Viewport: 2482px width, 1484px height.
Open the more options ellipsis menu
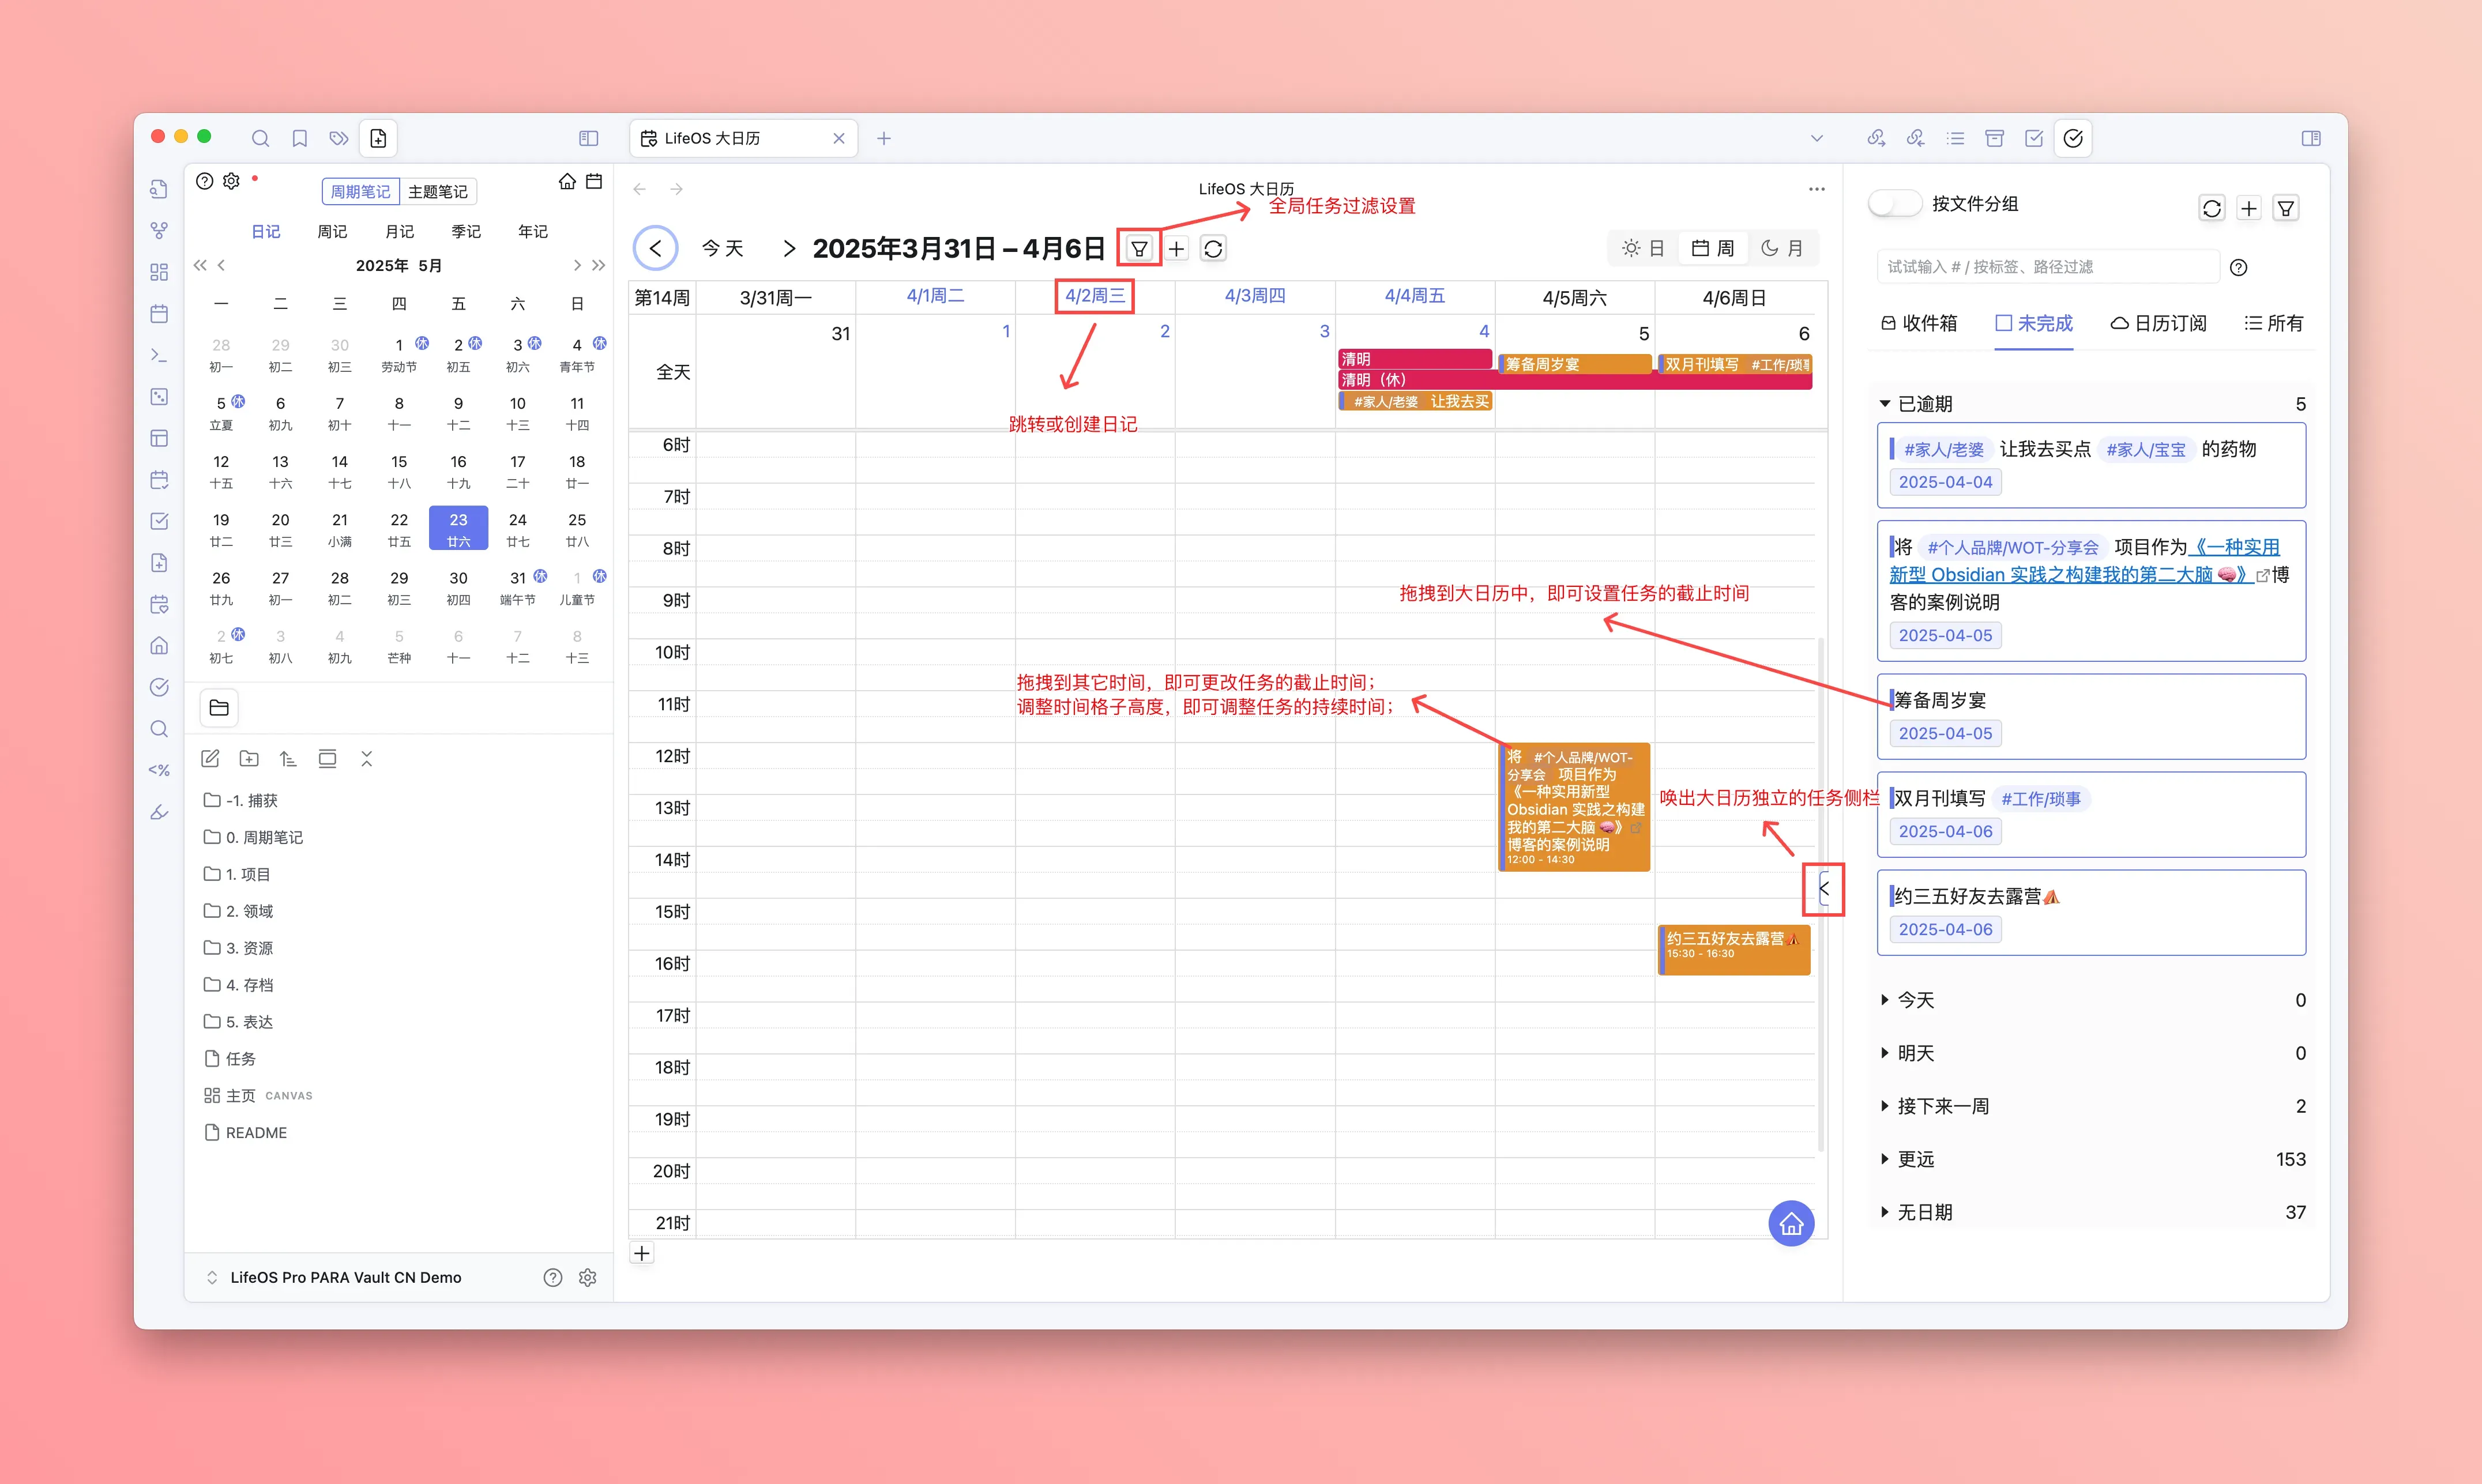pos(1817,188)
